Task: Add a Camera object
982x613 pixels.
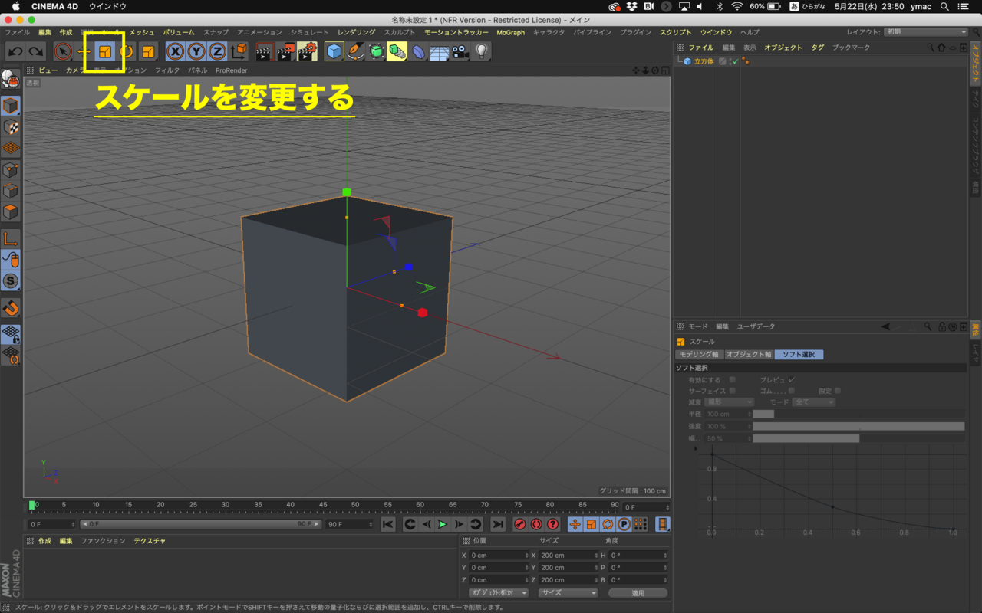Action: click(x=460, y=52)
